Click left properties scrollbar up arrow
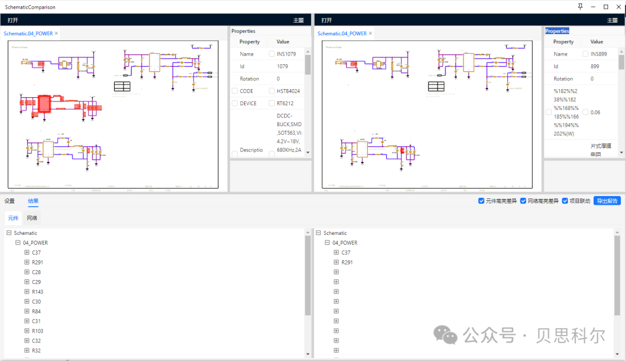Image resolution: width=626 pixels, height=361 pixels. point(308,52)
